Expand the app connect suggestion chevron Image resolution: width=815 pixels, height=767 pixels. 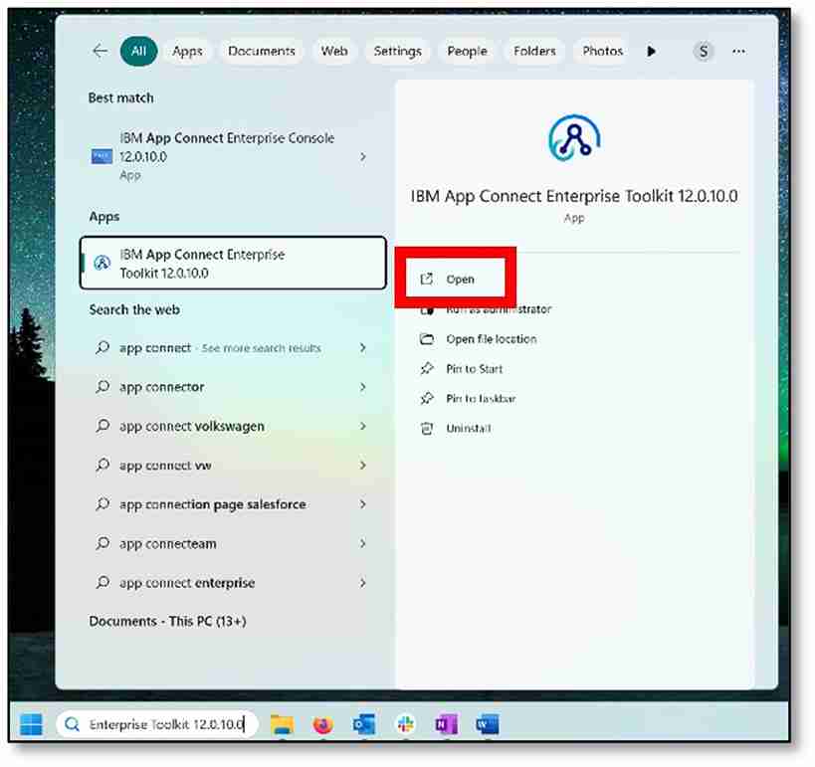(x=363, y=347)
